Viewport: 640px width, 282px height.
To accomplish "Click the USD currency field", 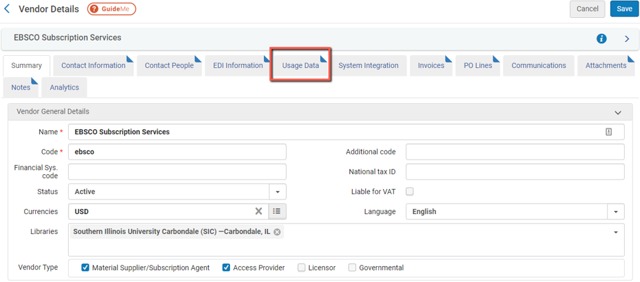I will tap(168, 211).
